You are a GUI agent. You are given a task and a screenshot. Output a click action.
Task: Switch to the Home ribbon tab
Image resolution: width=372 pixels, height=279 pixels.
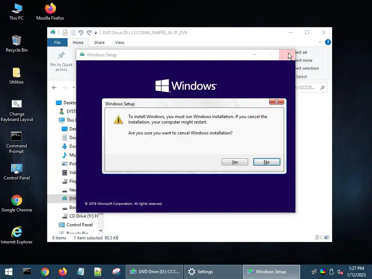click(78, 43)
